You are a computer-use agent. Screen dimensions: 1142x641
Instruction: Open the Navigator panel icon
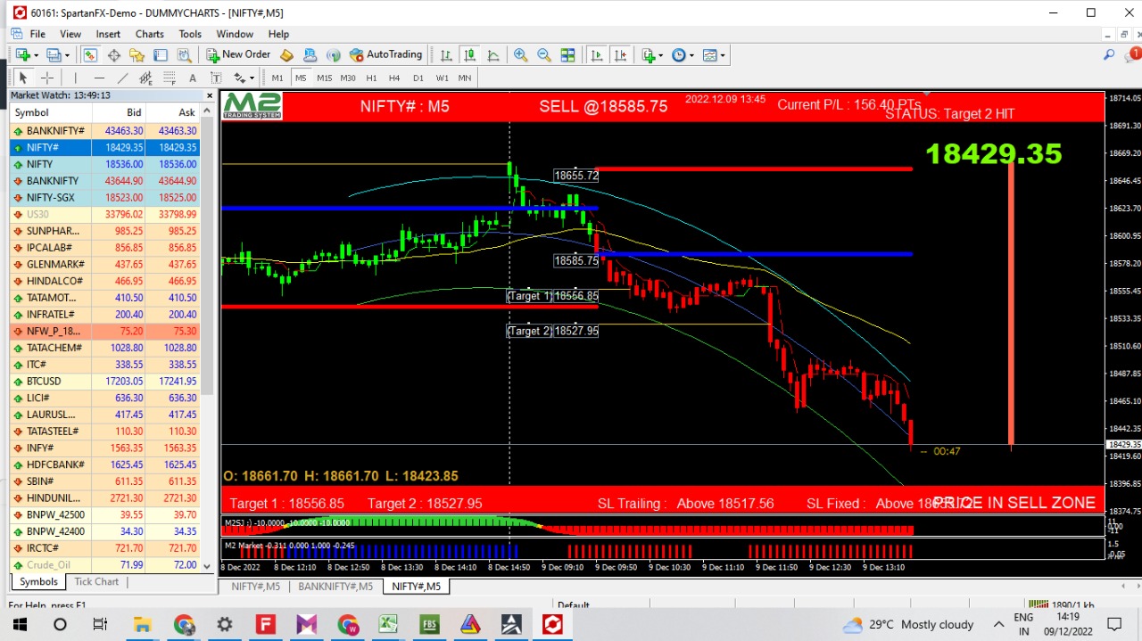(x=136, y=55)
